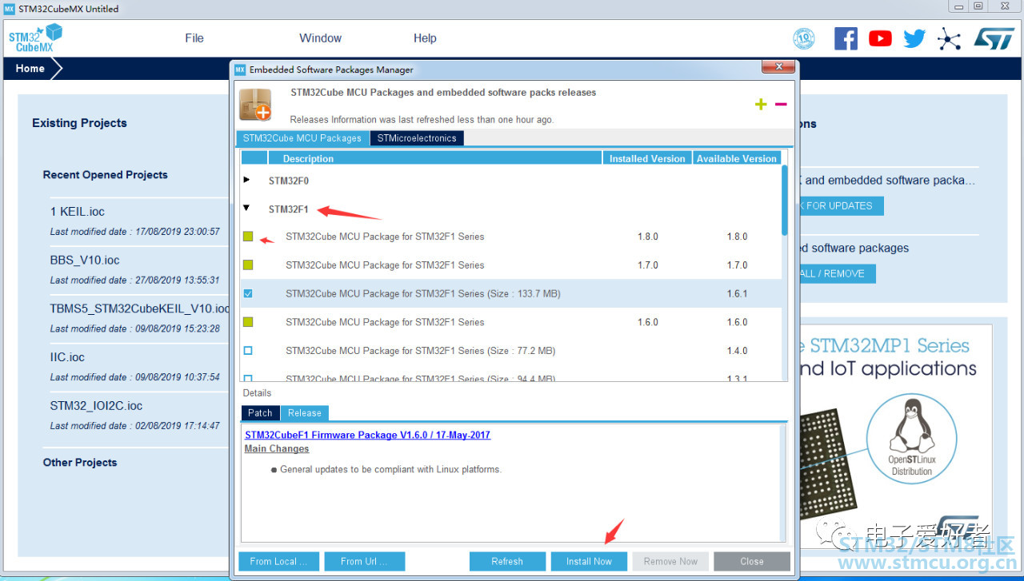1024x581 pixels.
Task: Click the From Local button
Action: tap(278, 561)
